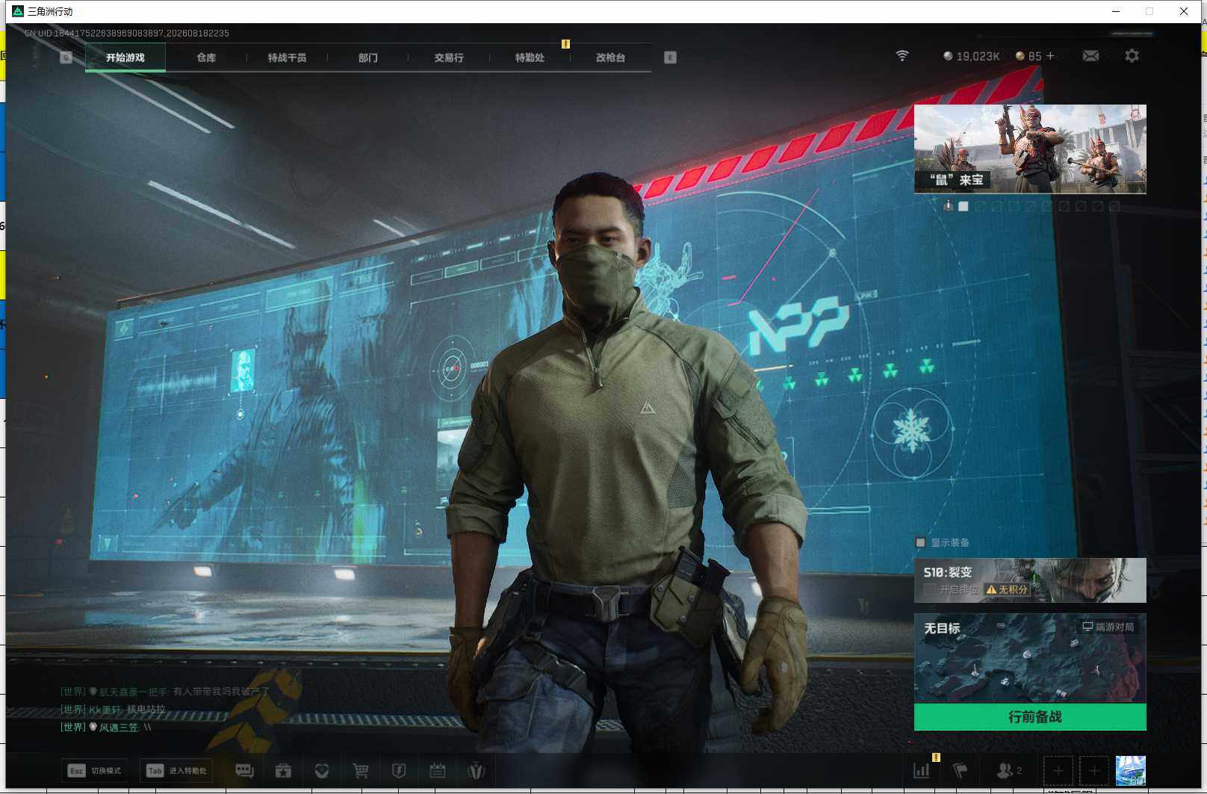Open the calendar events icon
The height and width of the screenshot is (794, 1207).
(438, 771)
